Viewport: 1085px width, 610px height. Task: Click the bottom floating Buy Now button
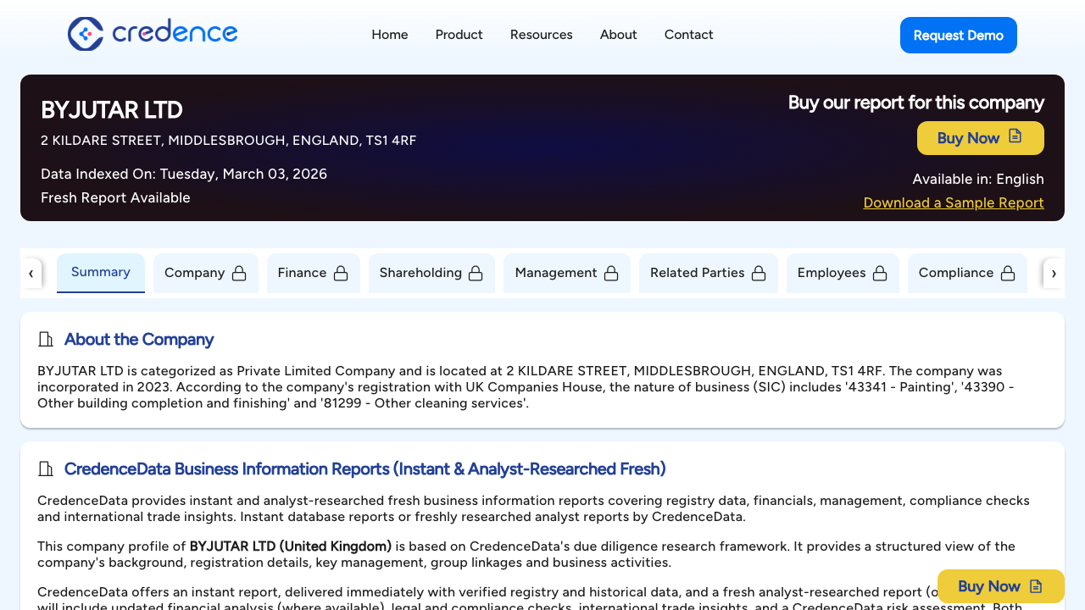click(x=1000, y=585)
